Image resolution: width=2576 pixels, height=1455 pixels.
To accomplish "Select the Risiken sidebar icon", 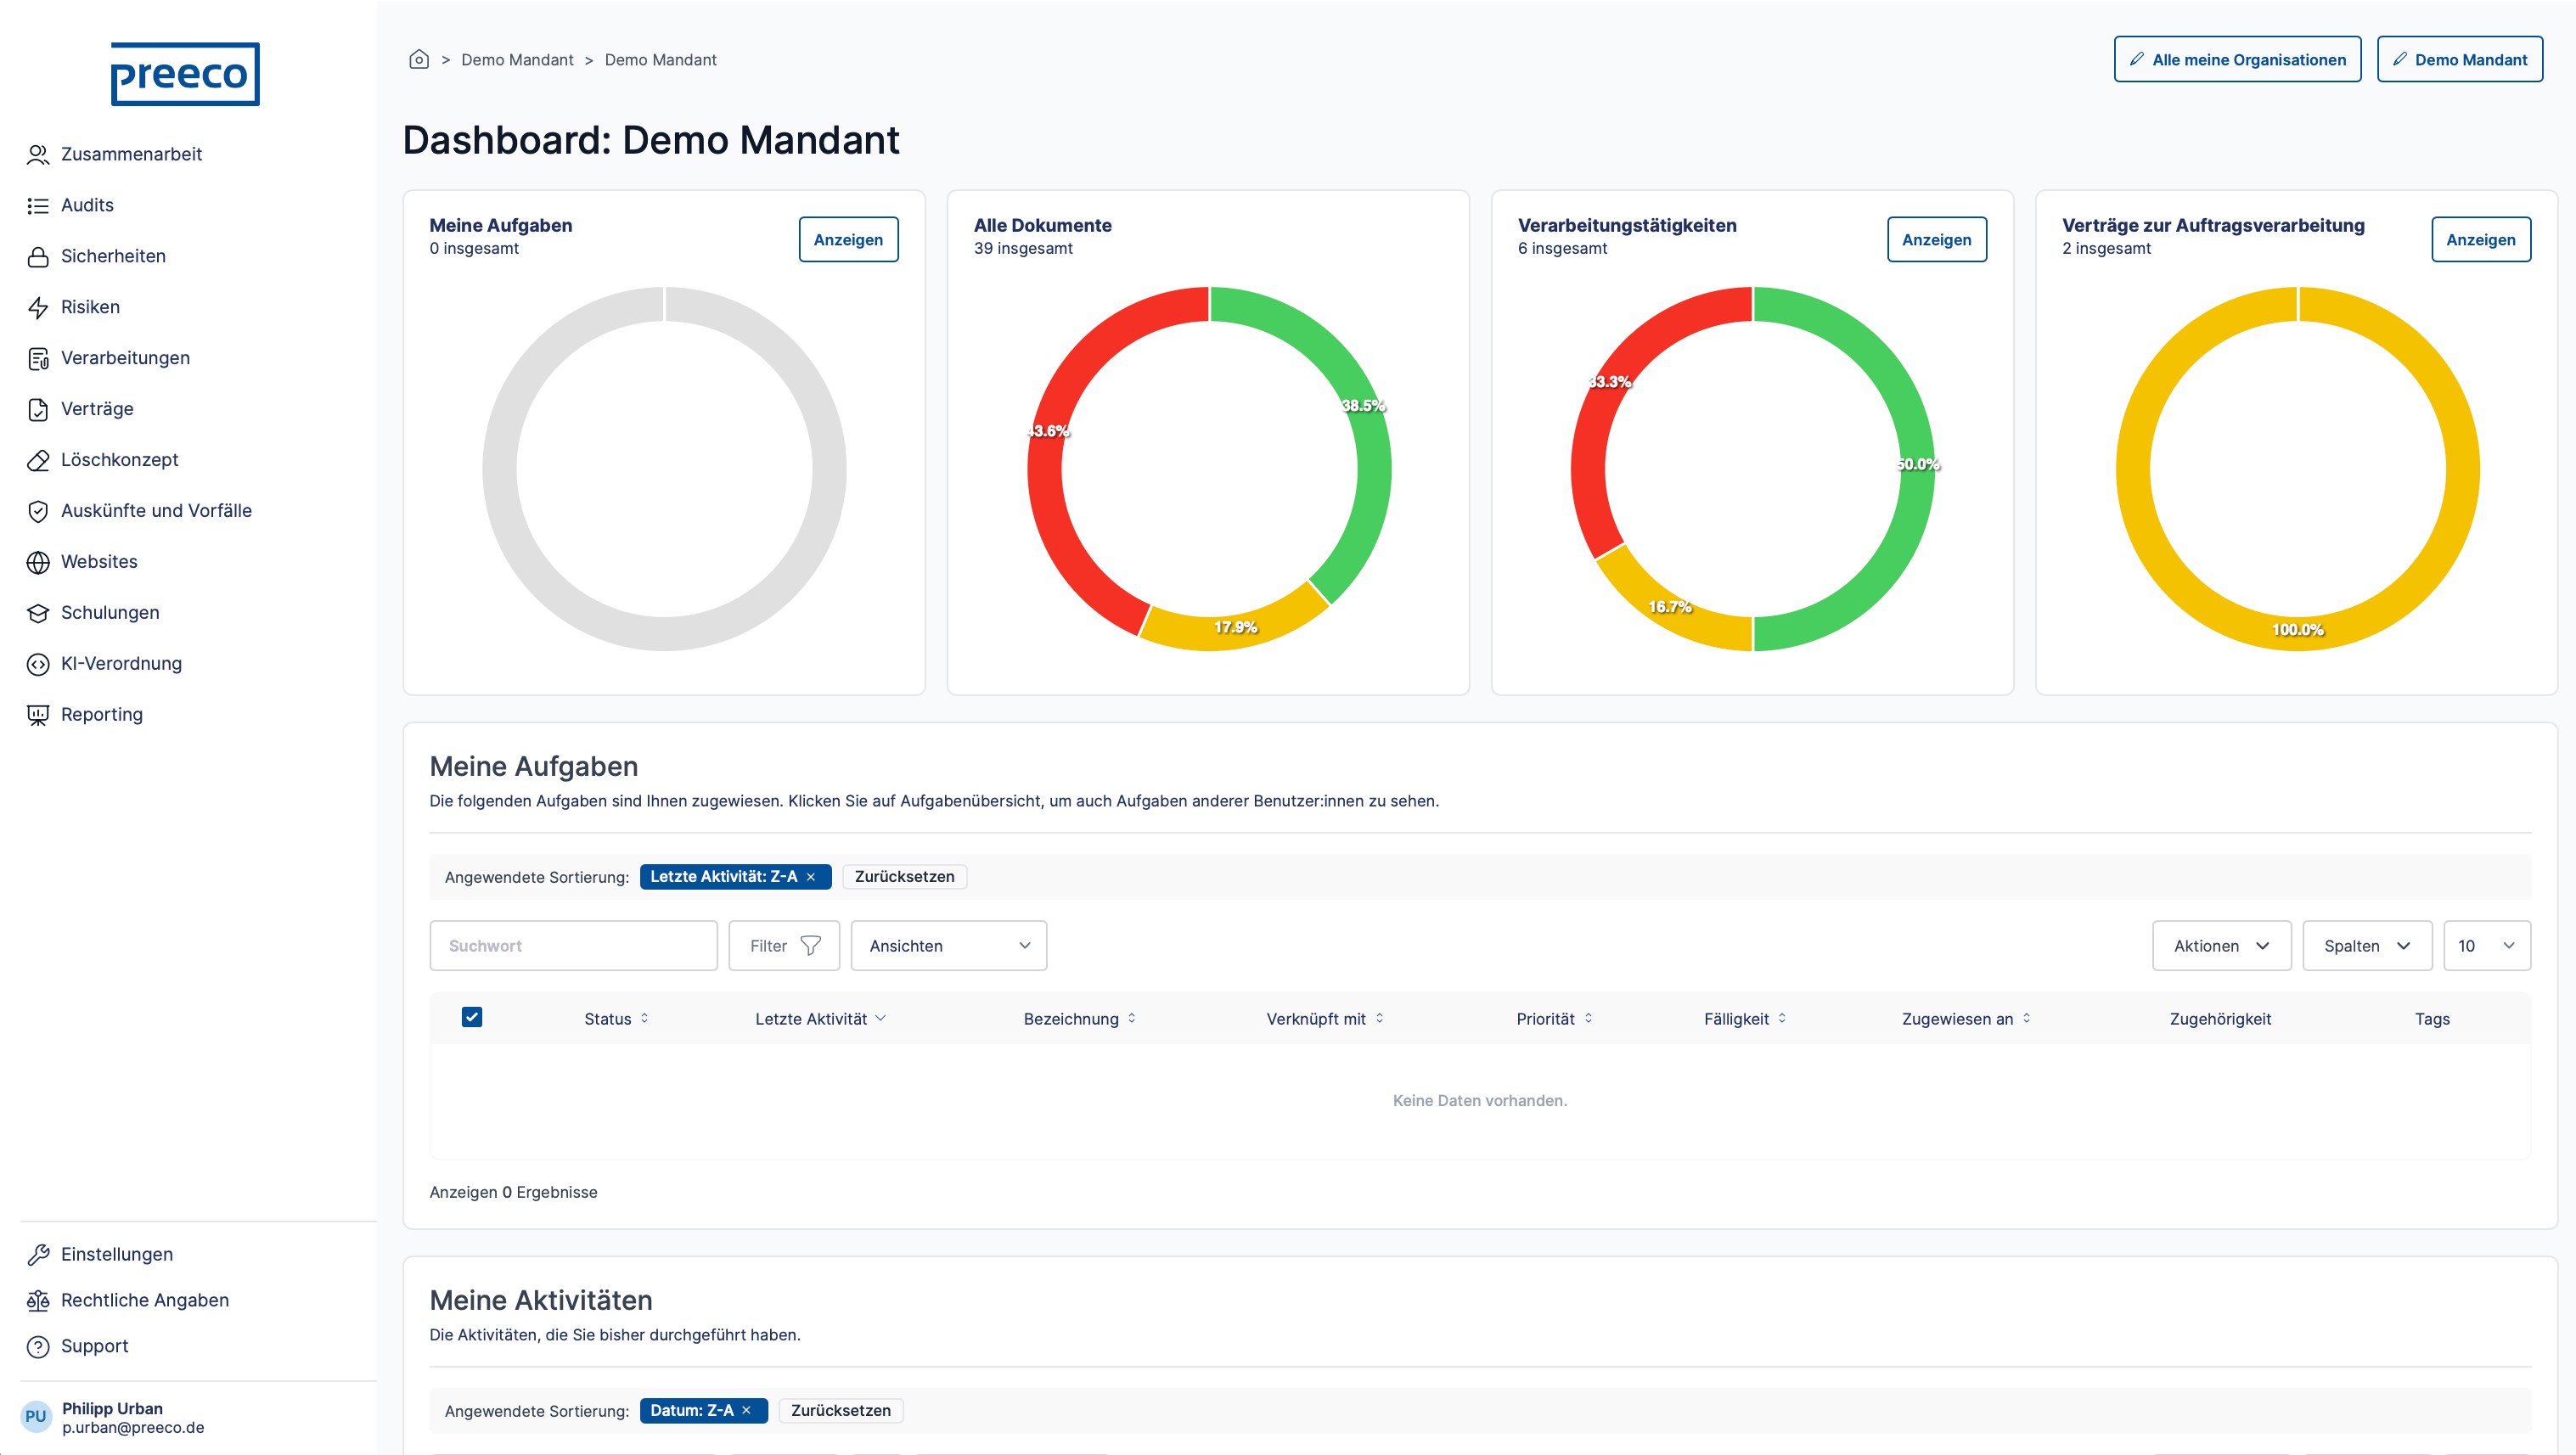I will coord(38,307).
